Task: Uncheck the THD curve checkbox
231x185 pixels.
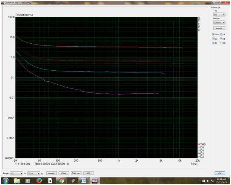Action: 213,34
